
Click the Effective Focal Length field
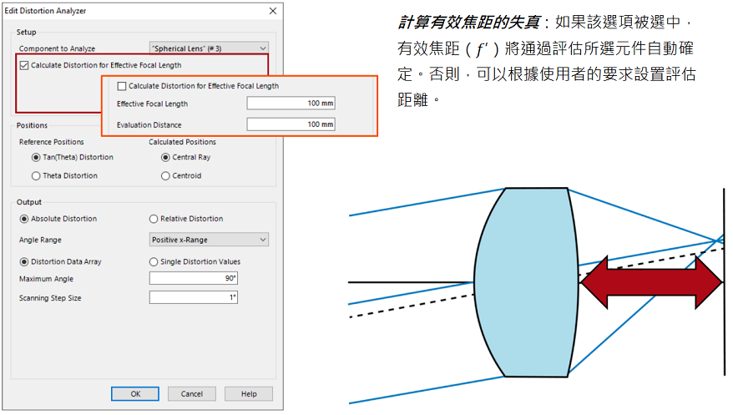(x=291, y=104)
